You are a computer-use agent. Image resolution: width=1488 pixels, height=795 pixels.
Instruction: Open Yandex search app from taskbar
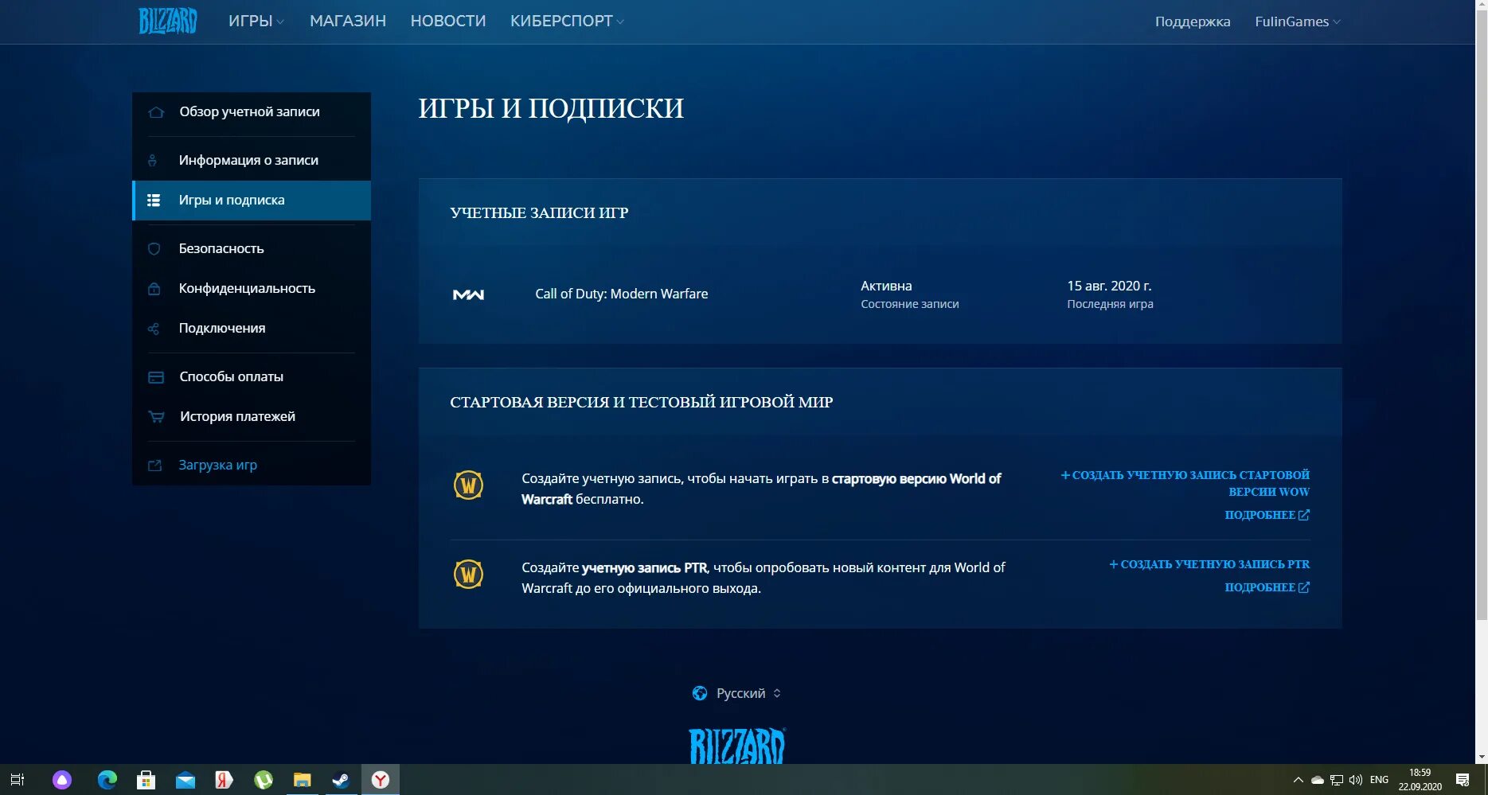(224, 780)
